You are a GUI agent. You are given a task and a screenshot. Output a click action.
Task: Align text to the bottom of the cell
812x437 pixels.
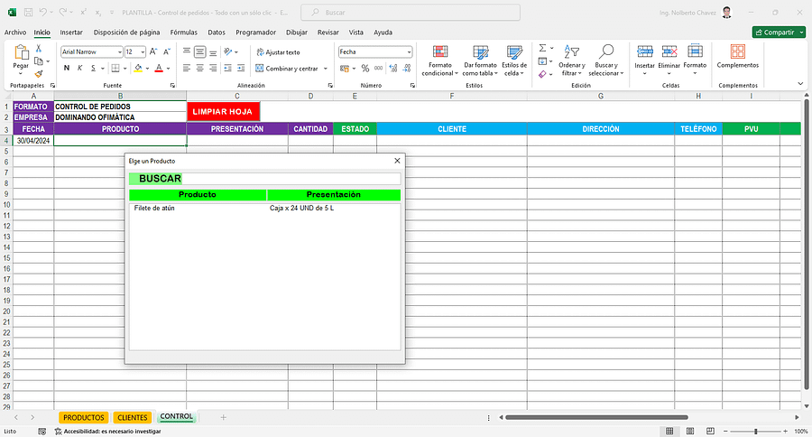(x=213, y=51)
